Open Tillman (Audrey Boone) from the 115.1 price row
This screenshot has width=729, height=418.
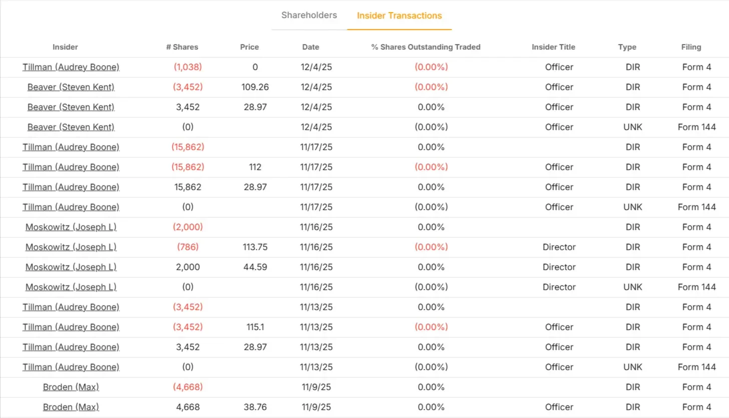(71, 327)
